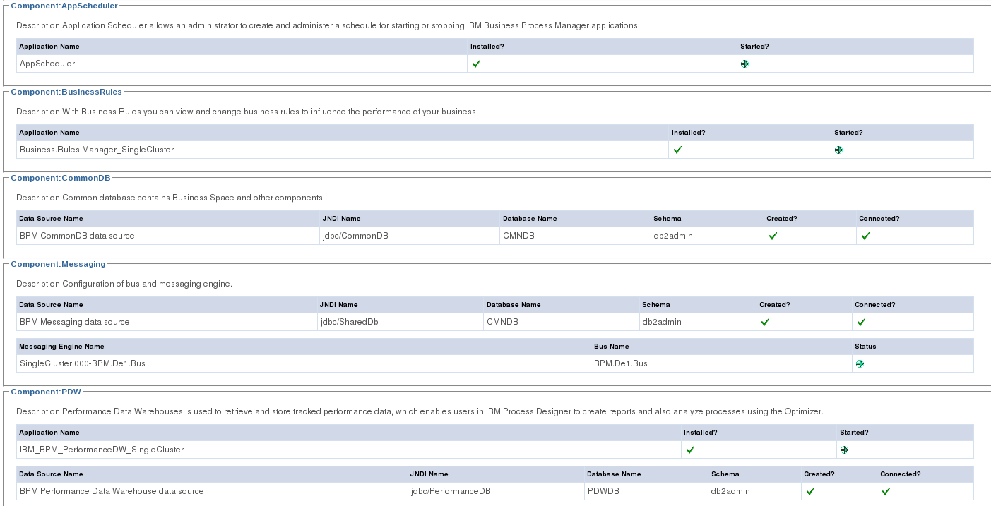Screen dimensions: 991x506
Task: Click db2admin schema in CommonDB table
Action: pos(707,236)
